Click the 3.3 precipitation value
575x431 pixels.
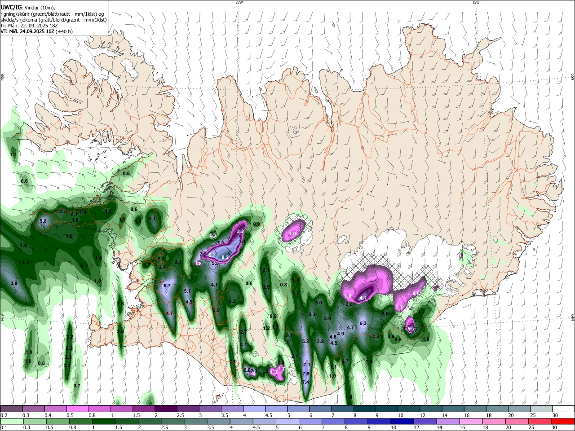[x=312, y=314]
